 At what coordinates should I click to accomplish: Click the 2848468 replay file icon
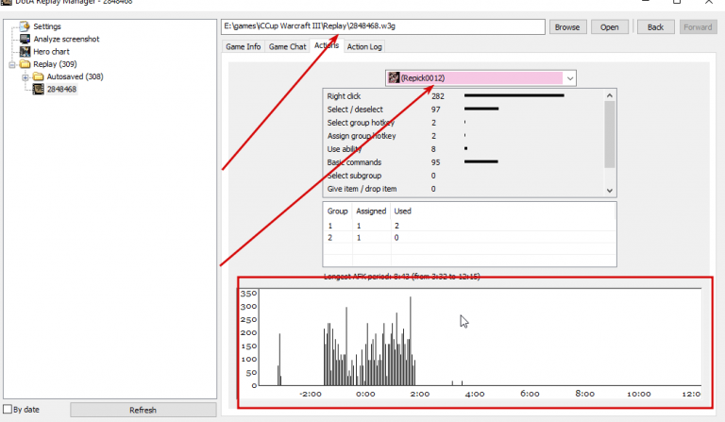pos(39,89)
